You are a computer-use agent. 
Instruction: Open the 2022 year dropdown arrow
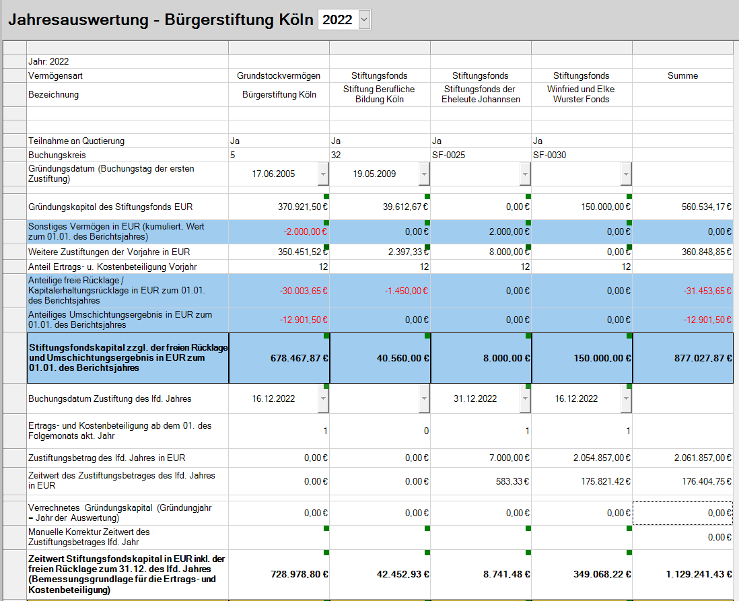(x=364, y=20)
